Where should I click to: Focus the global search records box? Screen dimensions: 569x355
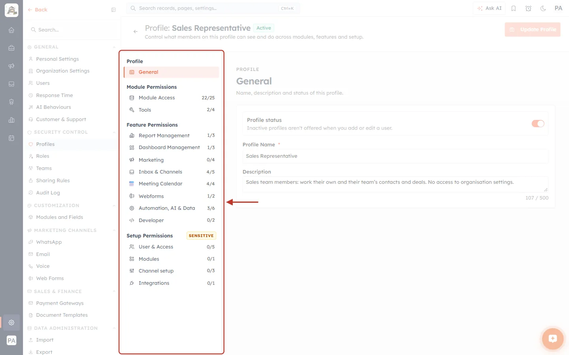[213, 8]
